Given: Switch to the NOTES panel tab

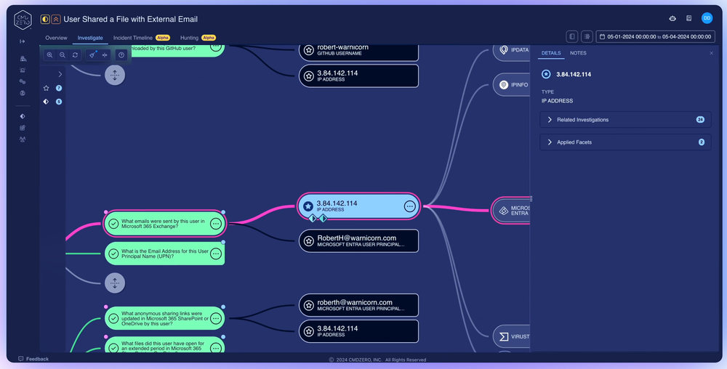Looking at the screenshot, I should pos(578,53).
